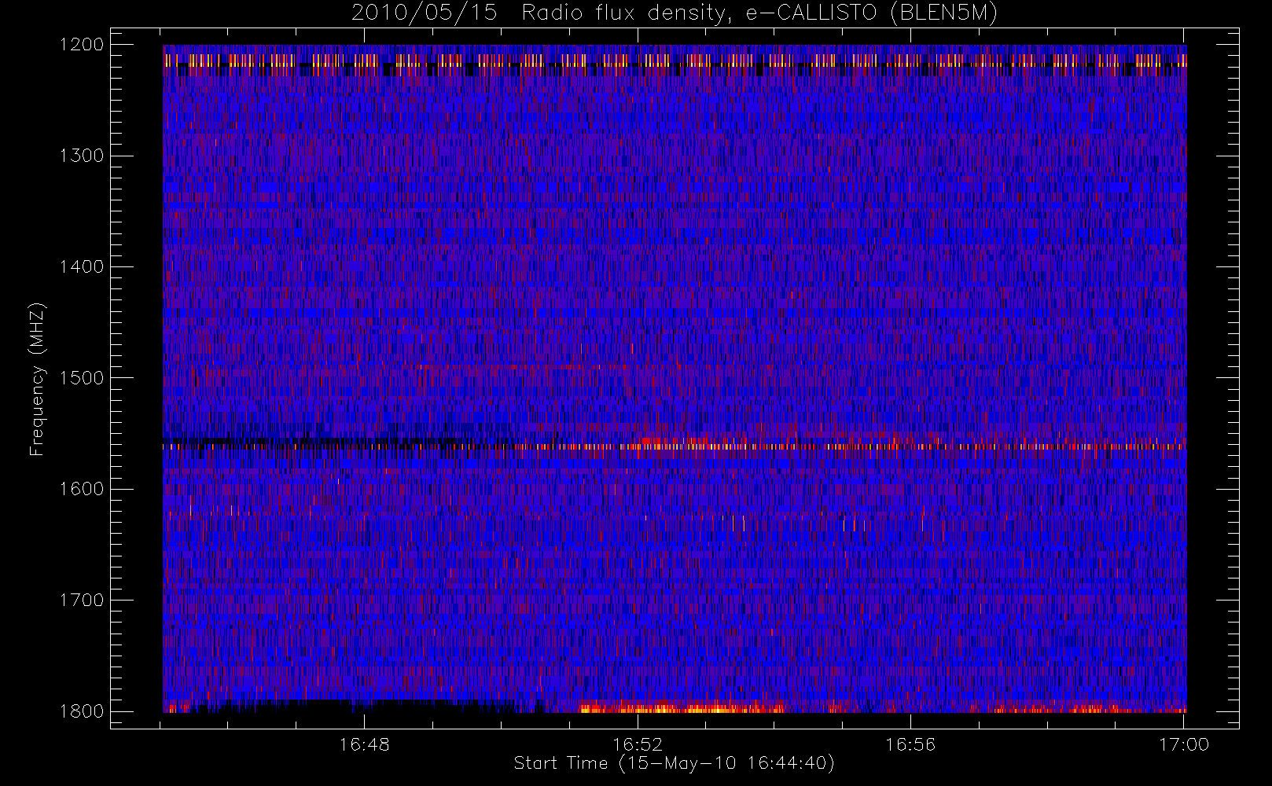
Task: Click the 1700 frequency tick label
Action: tap(82, 601)
